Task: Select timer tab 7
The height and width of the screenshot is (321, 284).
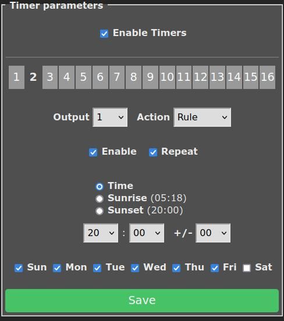Action: tap(117, 77)
